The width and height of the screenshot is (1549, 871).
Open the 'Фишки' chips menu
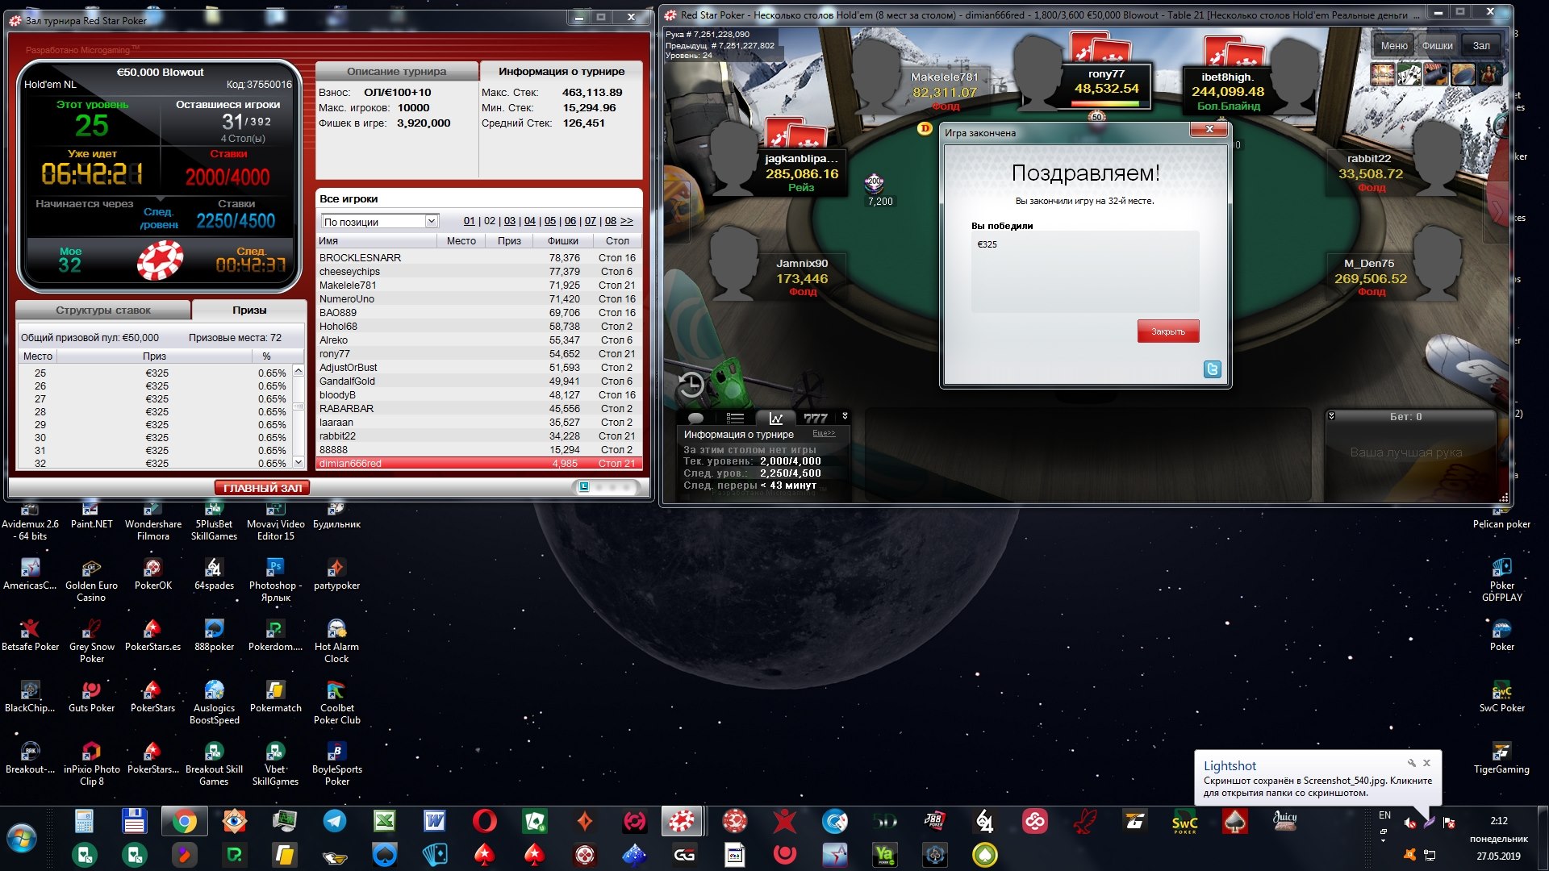(x=1437, y=46)
